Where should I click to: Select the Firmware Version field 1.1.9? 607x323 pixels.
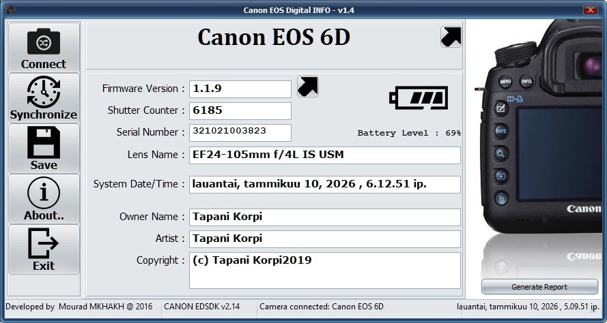[x=240, y=89]
